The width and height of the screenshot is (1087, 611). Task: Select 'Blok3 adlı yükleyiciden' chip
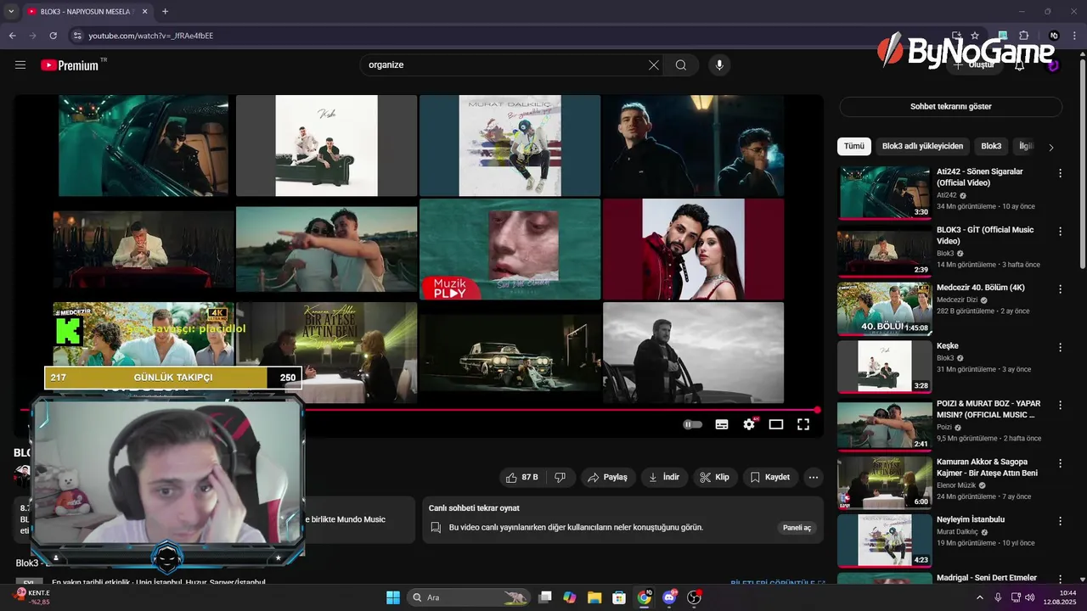[923, 146]
